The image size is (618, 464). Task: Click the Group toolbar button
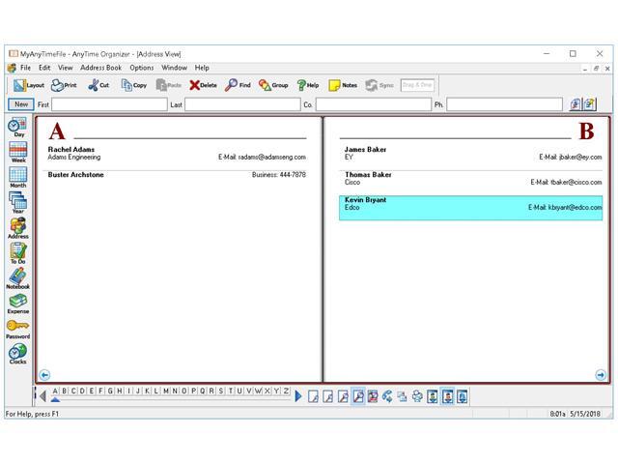273,85
